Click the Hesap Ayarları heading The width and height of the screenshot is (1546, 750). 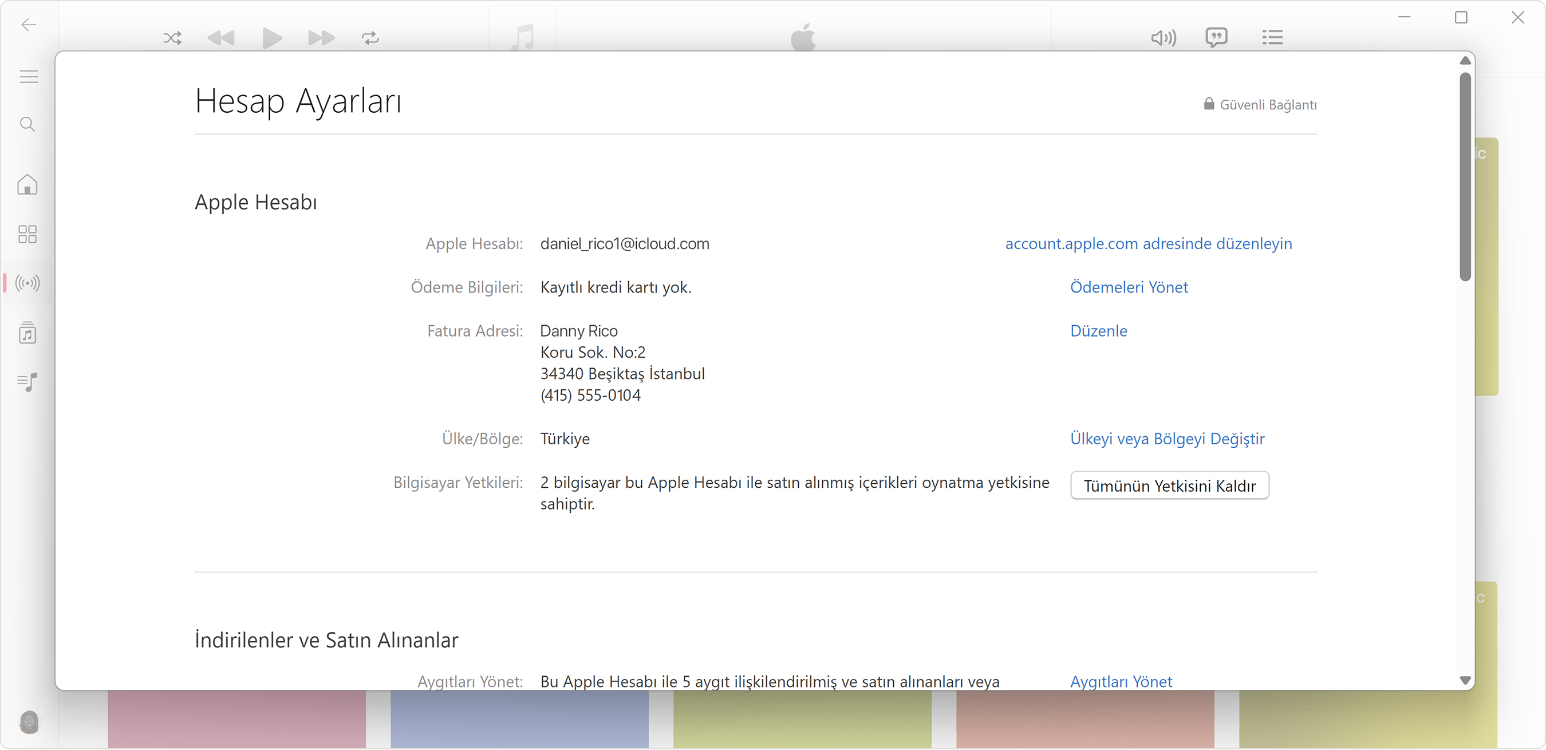point(298,101)
